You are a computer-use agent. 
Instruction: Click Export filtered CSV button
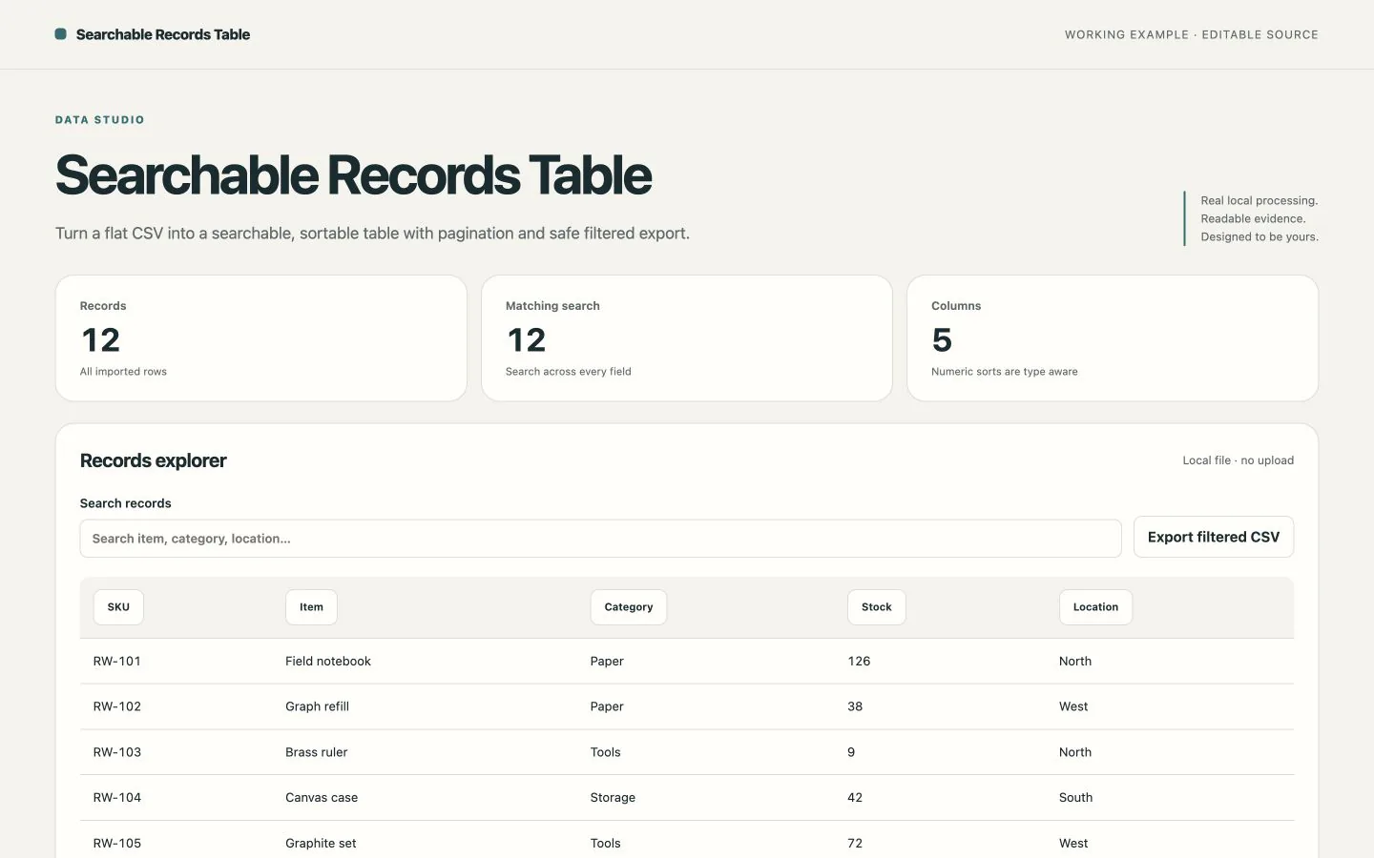click(x=1214, y=537)
